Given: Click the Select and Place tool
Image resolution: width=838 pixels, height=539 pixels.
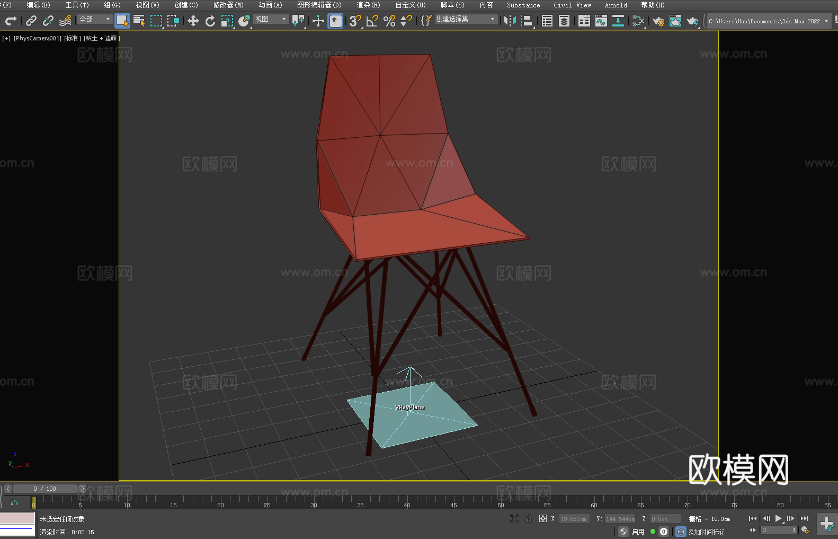Looking at the screenshot, I should [x=244, y=21].
